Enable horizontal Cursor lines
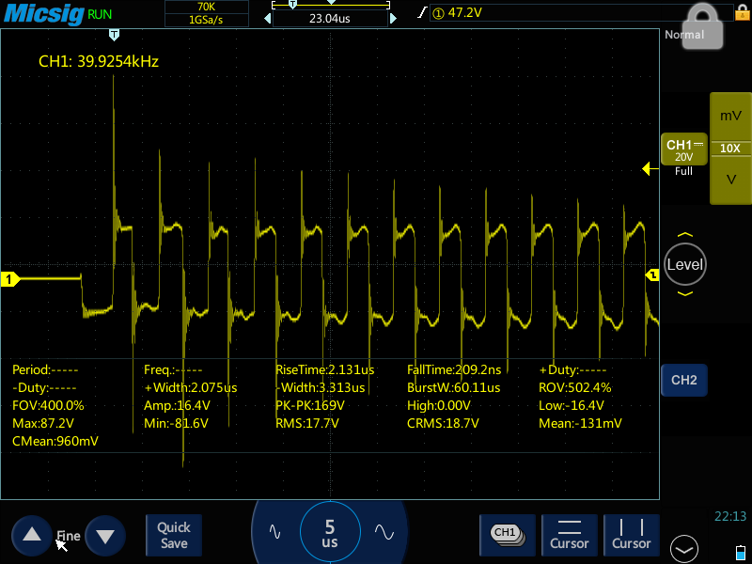Image resolution: width=752 pixels, height=564 pixels. click(570, 535)
